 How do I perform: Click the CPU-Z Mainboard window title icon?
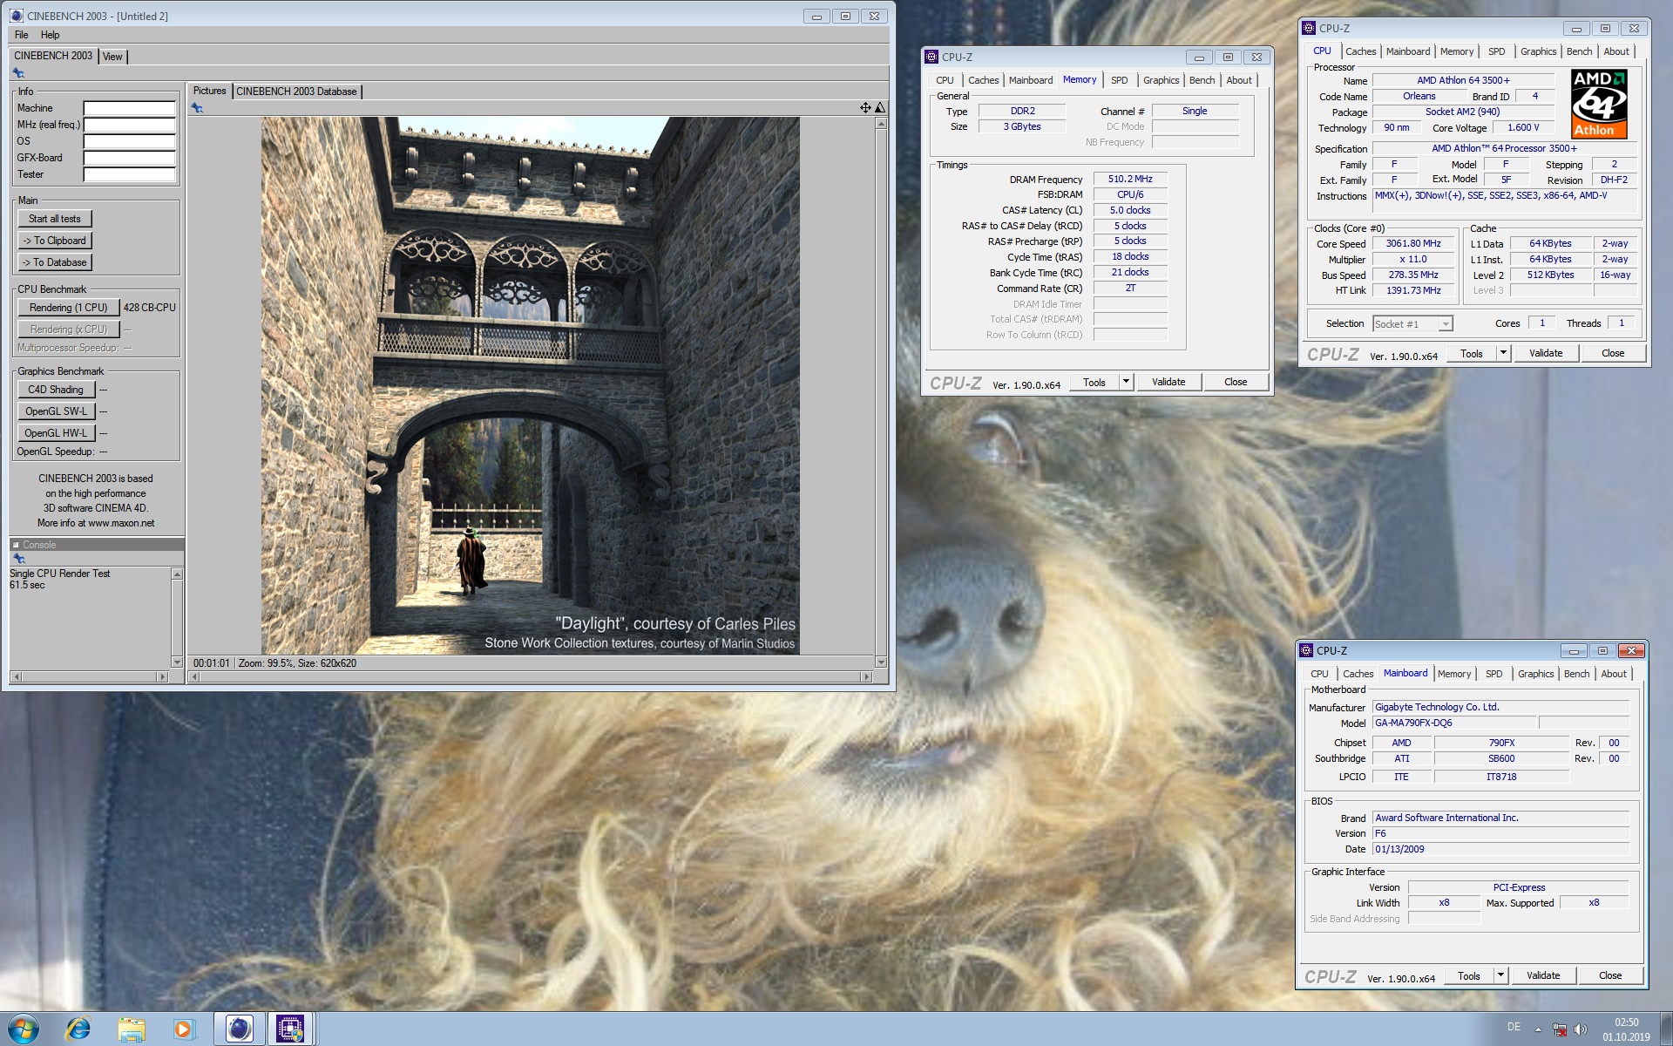tap(1306, 650)
